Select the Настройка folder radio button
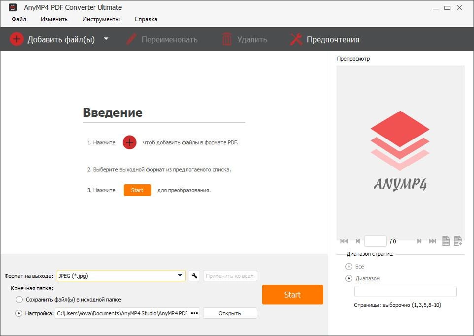 pyautogui.click(x=19, y=313)
